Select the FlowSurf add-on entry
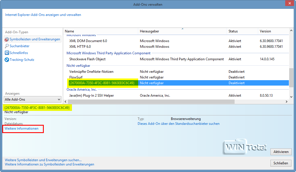Image resolution: width=296 pixels, height=172 pixels. point(75,77)
